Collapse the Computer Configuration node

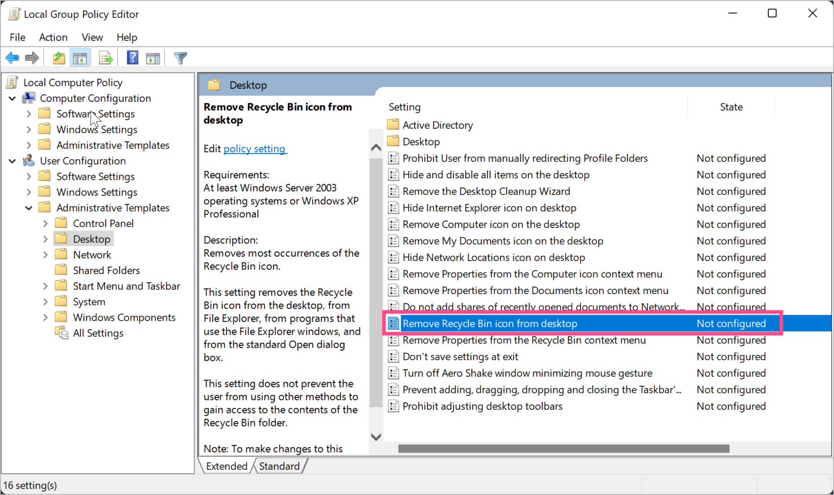12,98
